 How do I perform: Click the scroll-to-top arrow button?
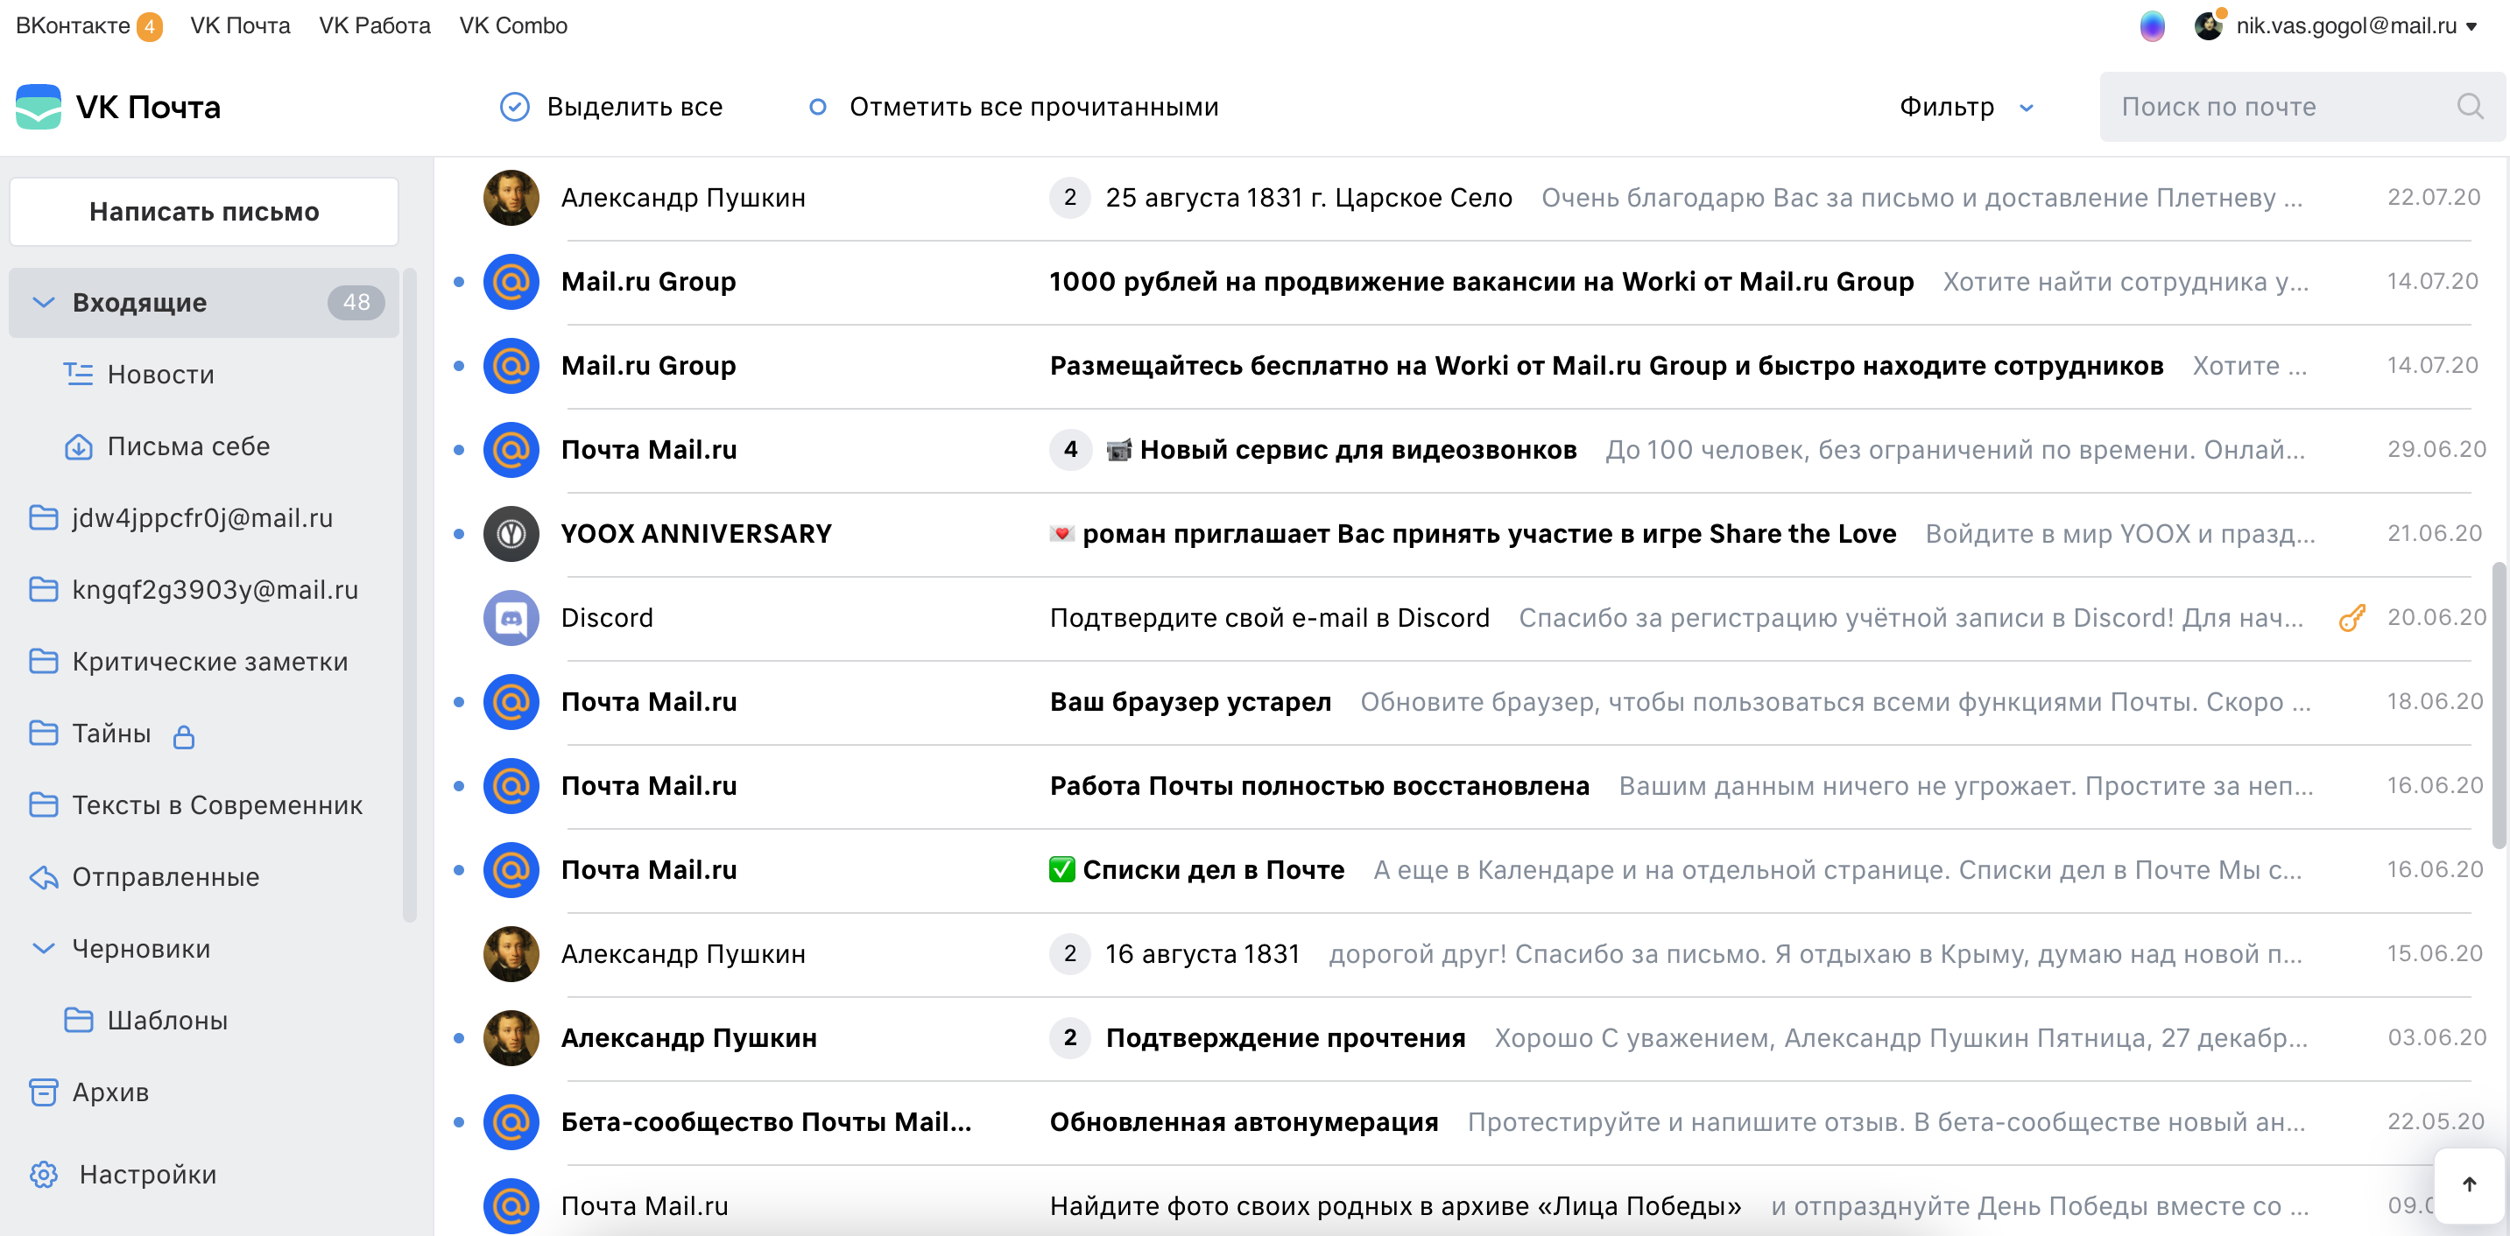point(2468,1183)
